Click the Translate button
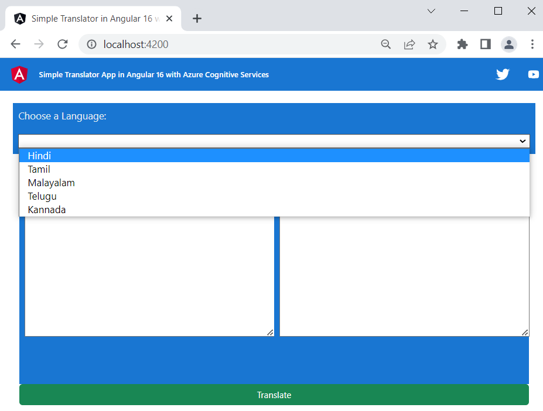Screen dimensions: 543x411 click(274, 395)
